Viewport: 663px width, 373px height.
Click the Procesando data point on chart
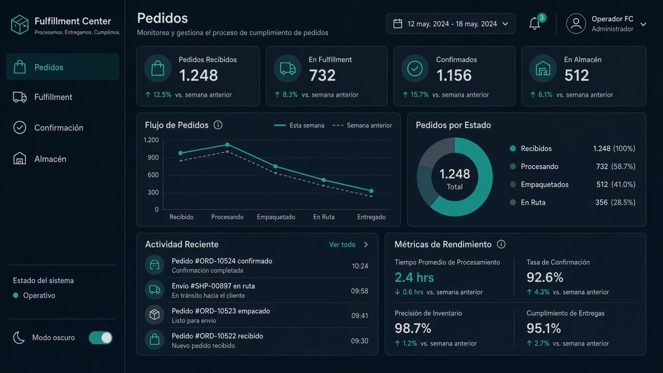(227, 145)
